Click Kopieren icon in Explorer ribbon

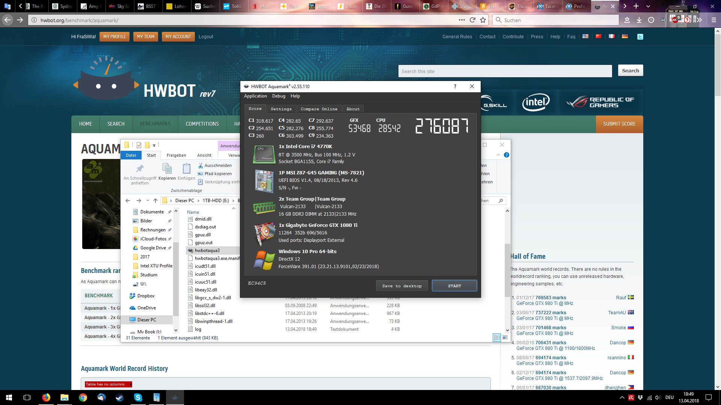167,171
